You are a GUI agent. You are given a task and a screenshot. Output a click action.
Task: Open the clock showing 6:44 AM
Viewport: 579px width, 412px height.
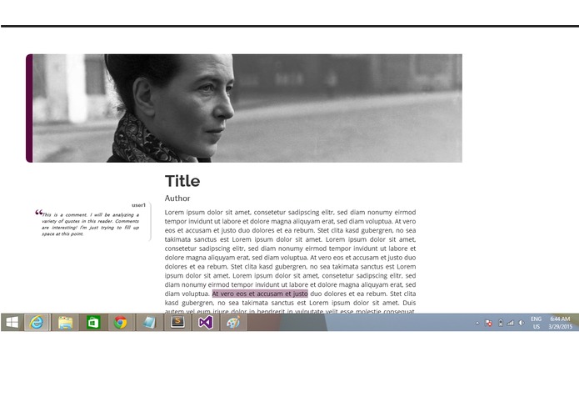click(560, 323)
